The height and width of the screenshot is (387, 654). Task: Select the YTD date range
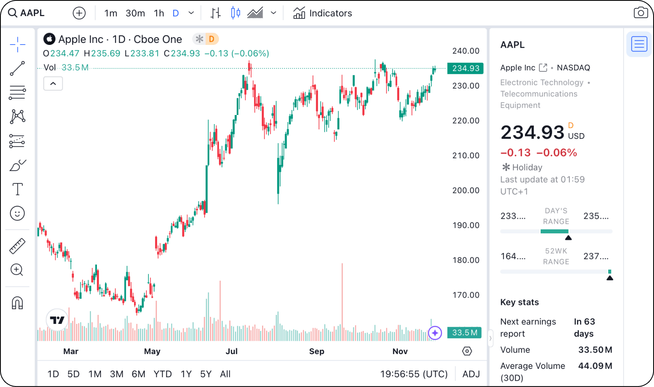coord(162,374)
